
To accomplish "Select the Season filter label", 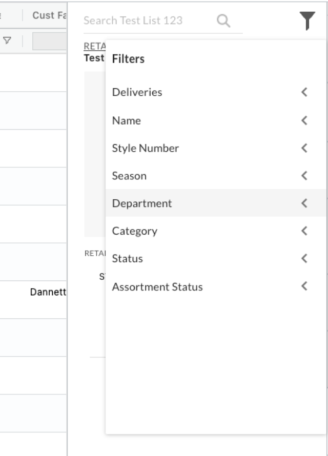I will click(129, 176).
